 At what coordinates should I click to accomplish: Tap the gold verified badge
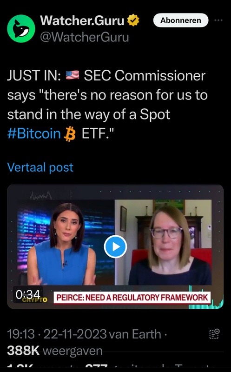pyautogui.click(x=133, y=20)
